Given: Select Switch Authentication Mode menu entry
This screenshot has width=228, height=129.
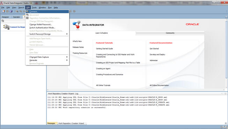Looking at the screenshot, I should pos(42,28).
